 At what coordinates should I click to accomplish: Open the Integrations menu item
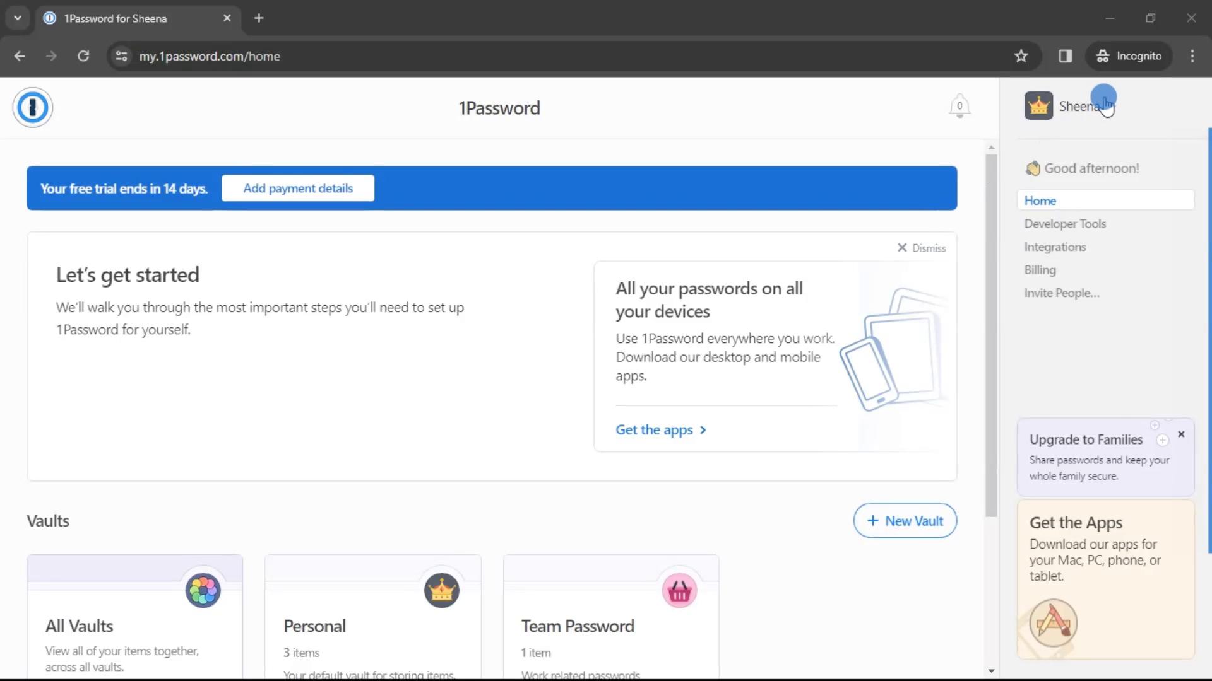coord(1055,247)
